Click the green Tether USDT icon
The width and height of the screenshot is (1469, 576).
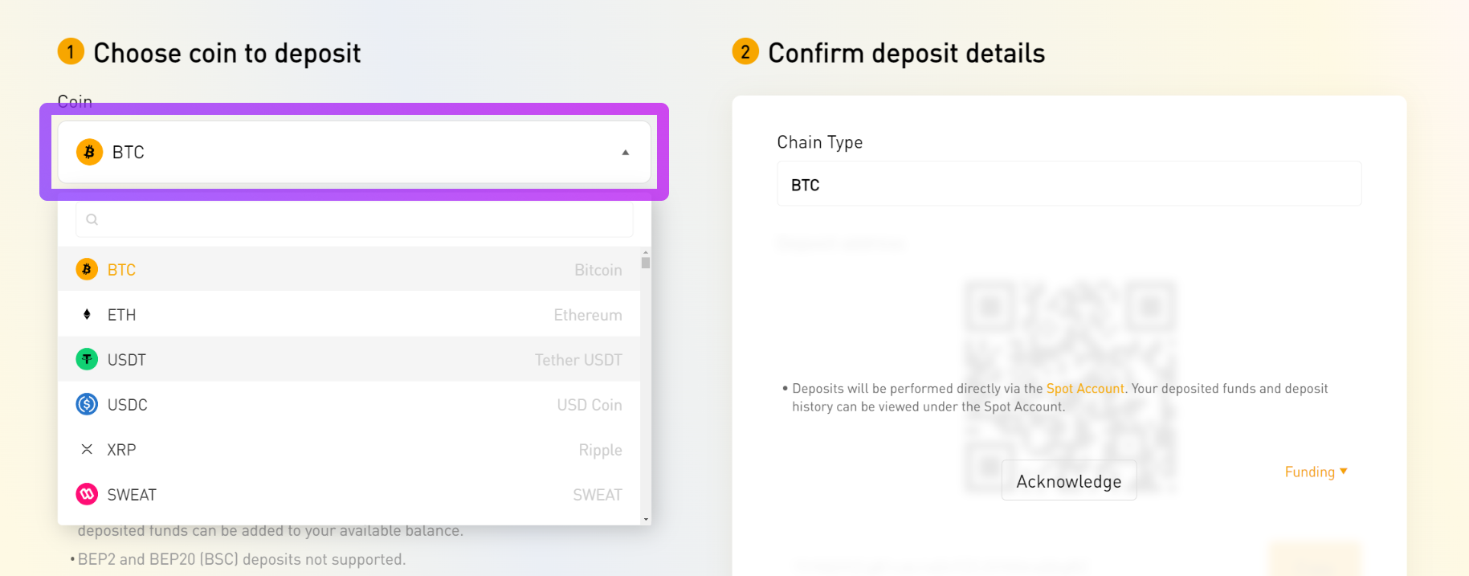click(x=87, y=359)
